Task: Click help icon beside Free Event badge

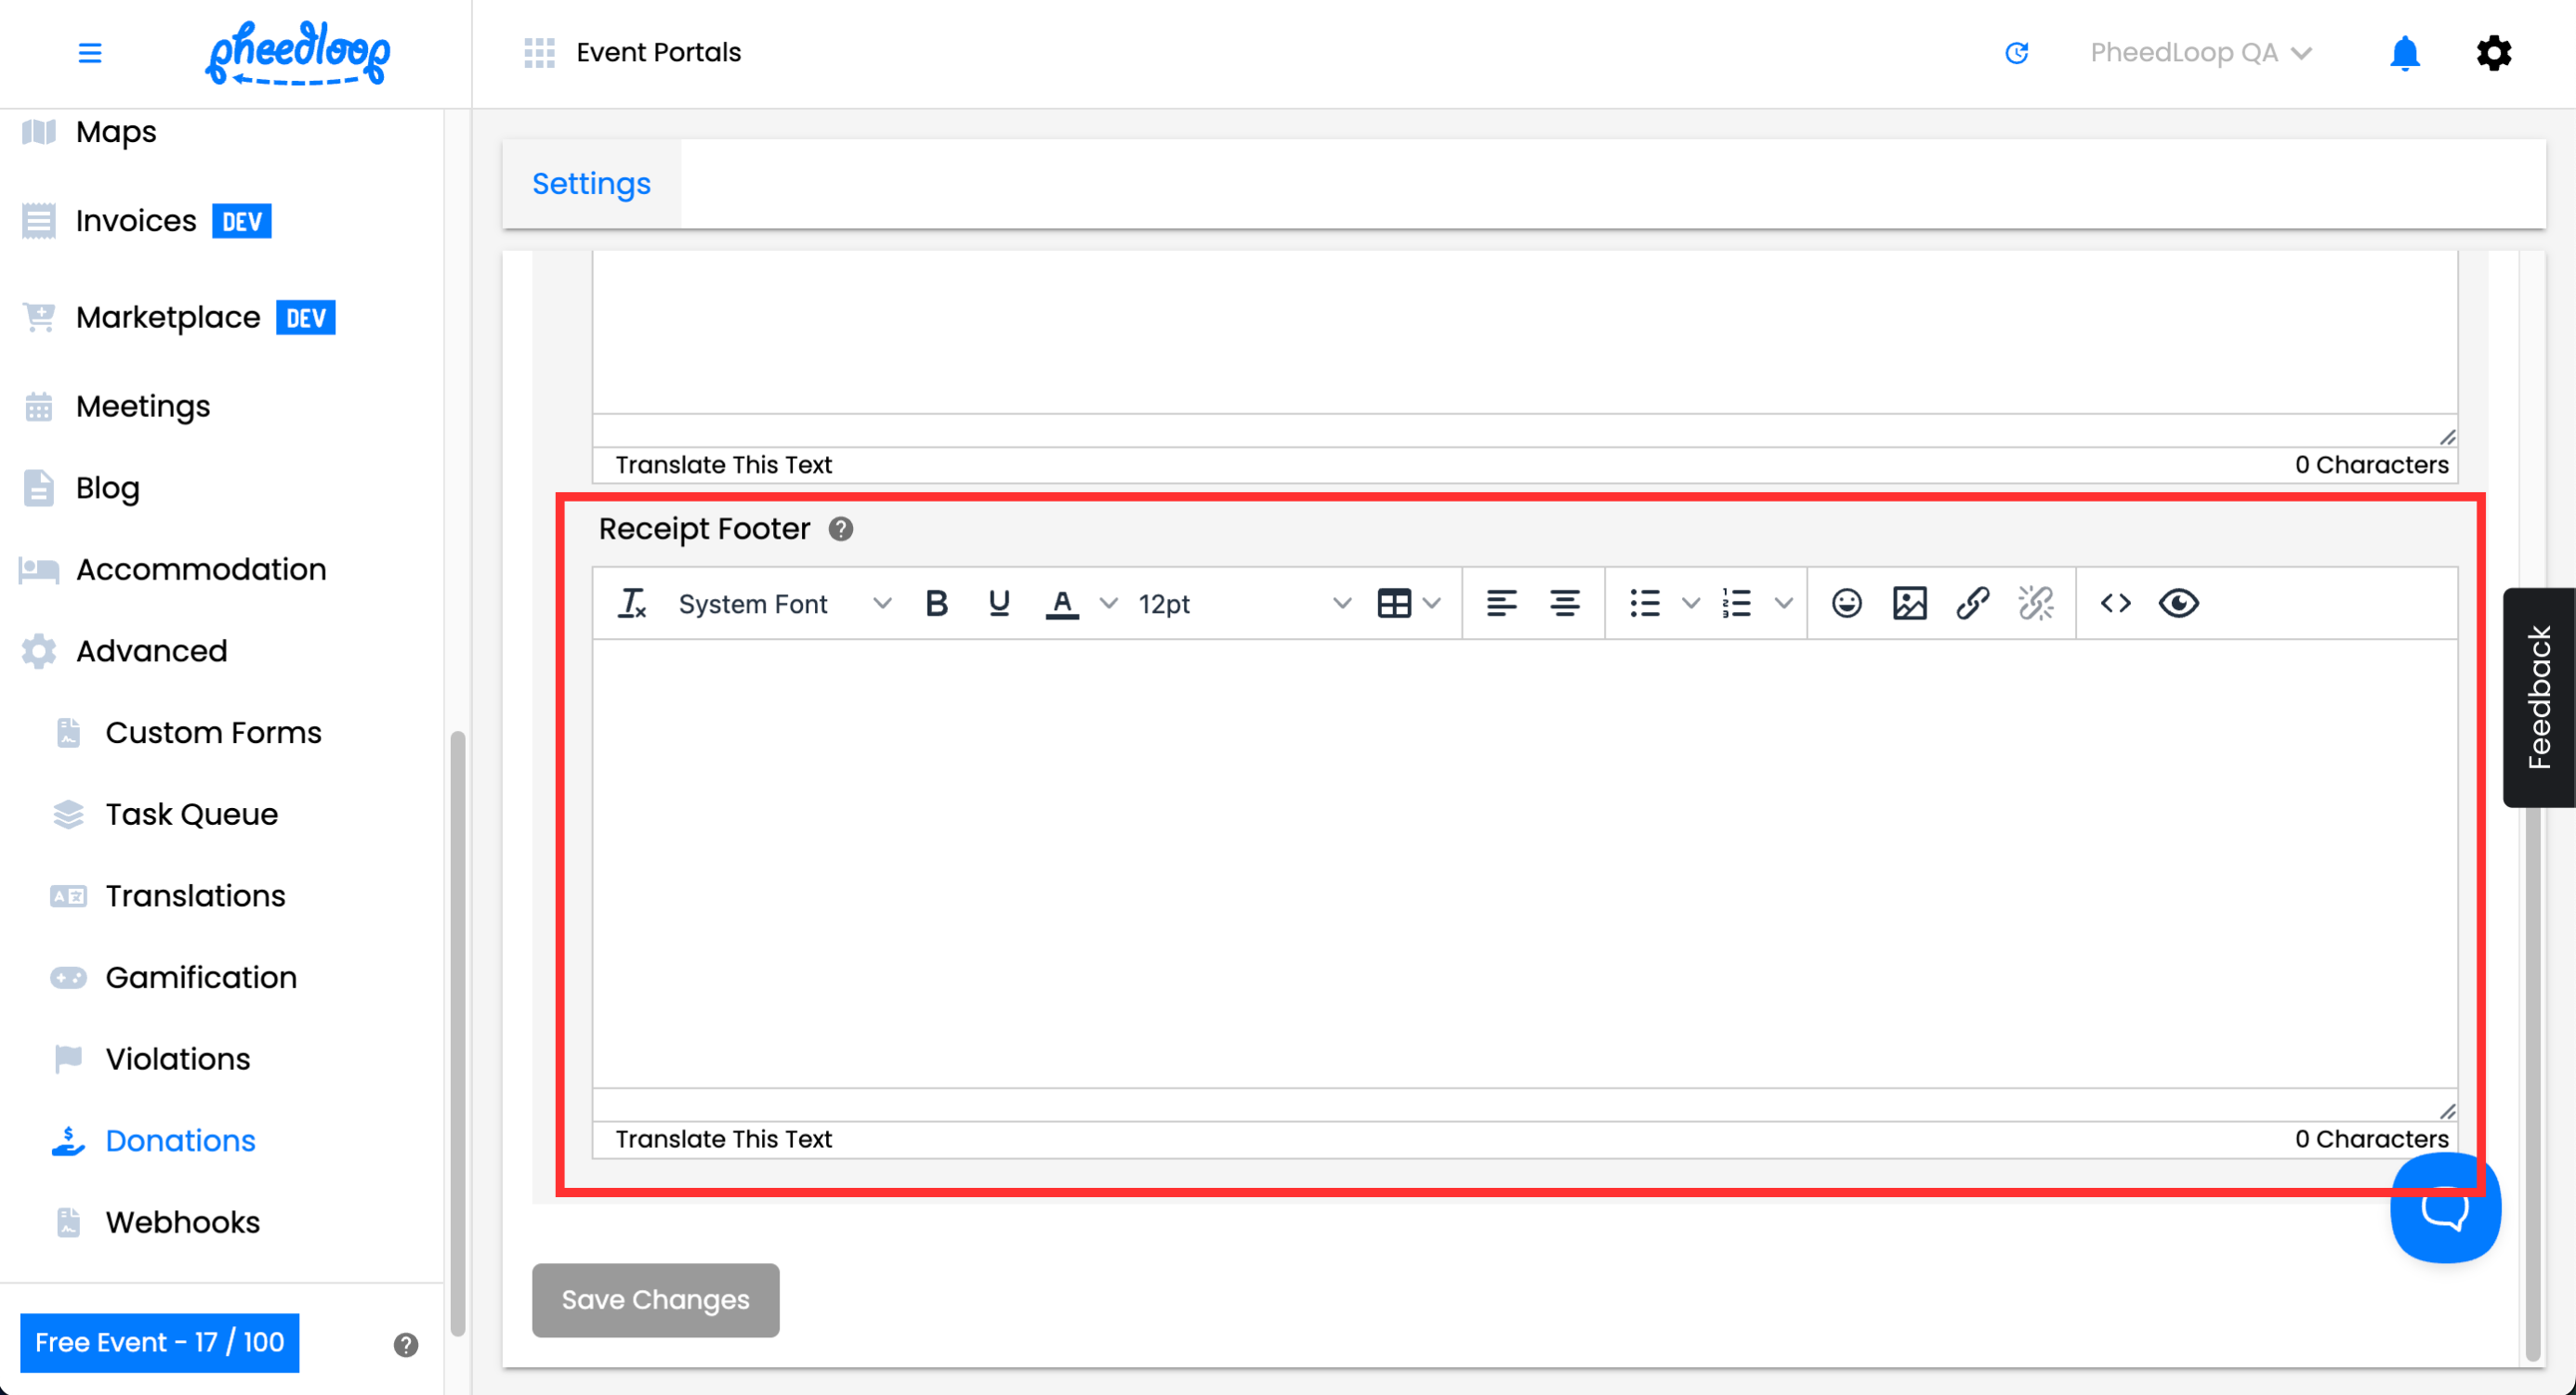Action: pos(405,1345)
